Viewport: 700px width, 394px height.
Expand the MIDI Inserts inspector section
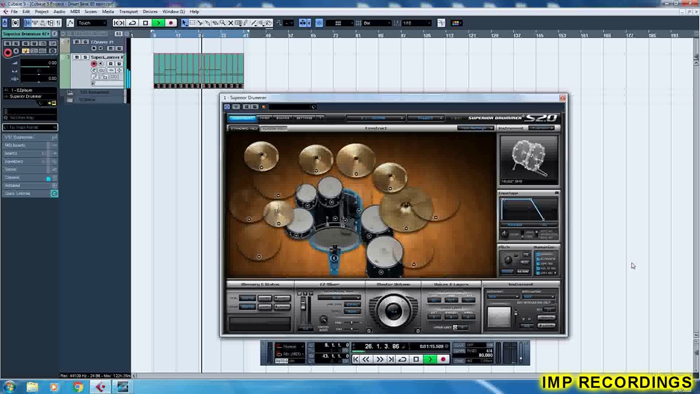(x=30, y=146)
